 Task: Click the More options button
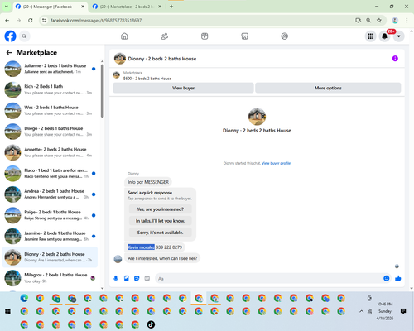328,88
